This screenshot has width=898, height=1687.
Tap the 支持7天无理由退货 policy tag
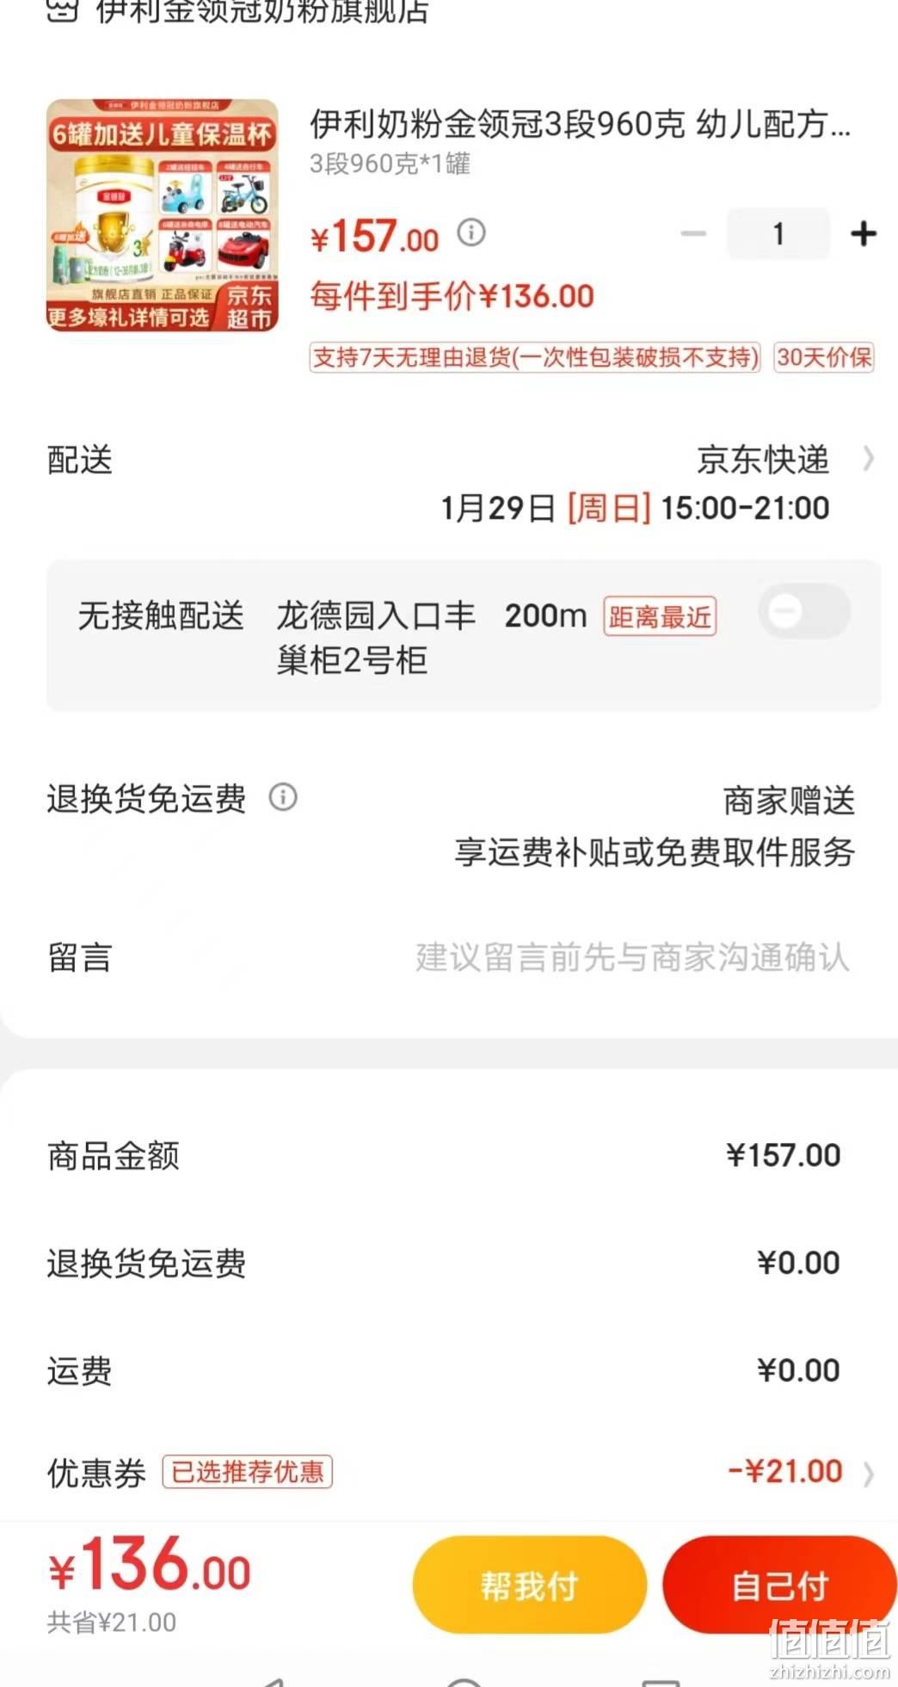[x=535, y=357]
